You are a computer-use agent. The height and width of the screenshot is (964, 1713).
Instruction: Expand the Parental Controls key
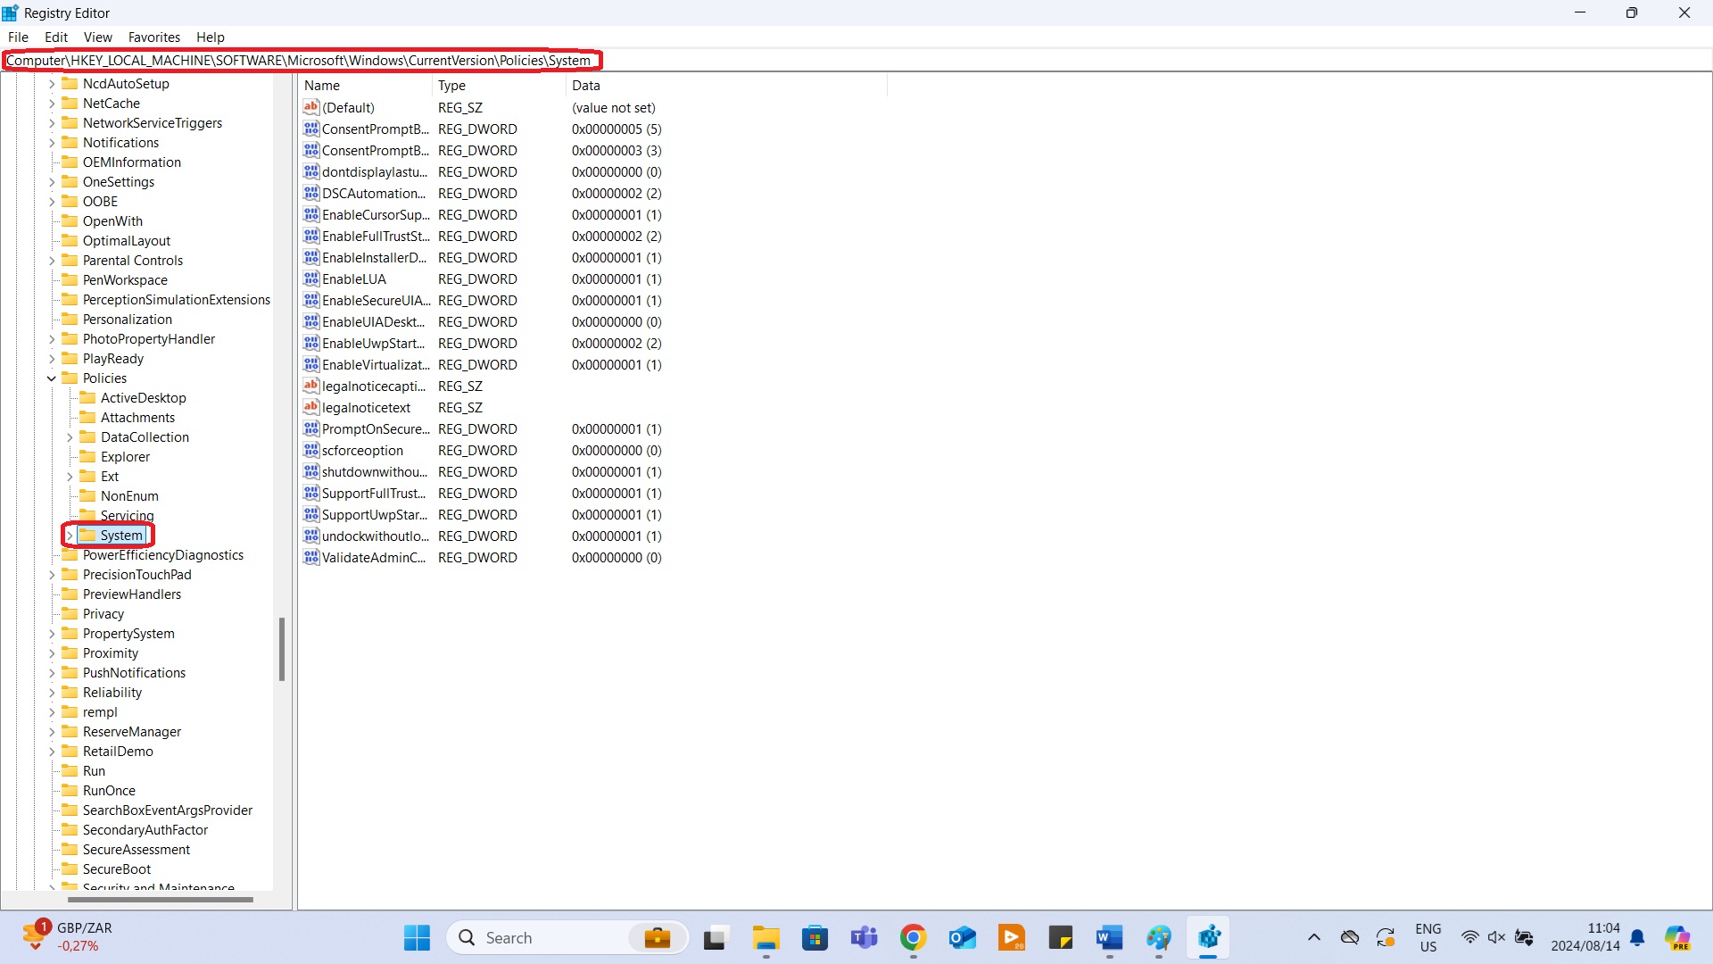[52, 261]
